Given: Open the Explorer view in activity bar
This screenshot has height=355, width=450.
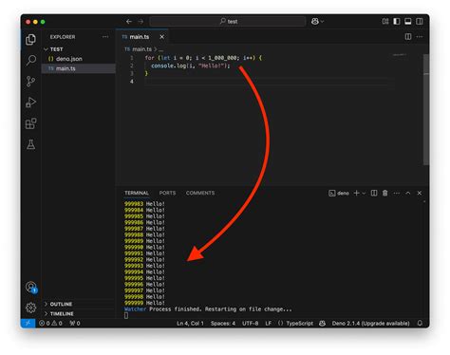Looking at the screenshot, I should (30, 40).
